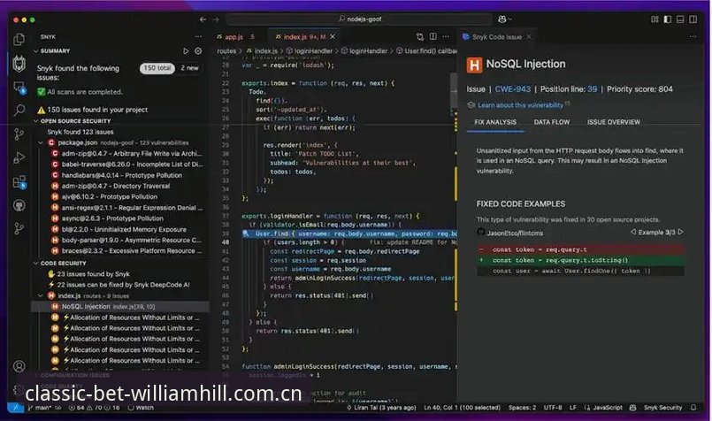Show next fix example arrow
Image resolution: width=712 pixels, height=421 pixels.
coord(680,232)
